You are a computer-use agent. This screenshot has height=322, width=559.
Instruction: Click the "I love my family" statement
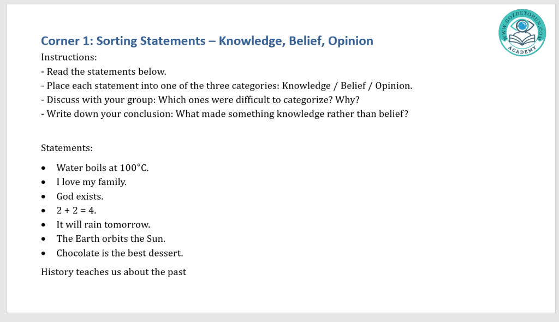tap(91, 182)
